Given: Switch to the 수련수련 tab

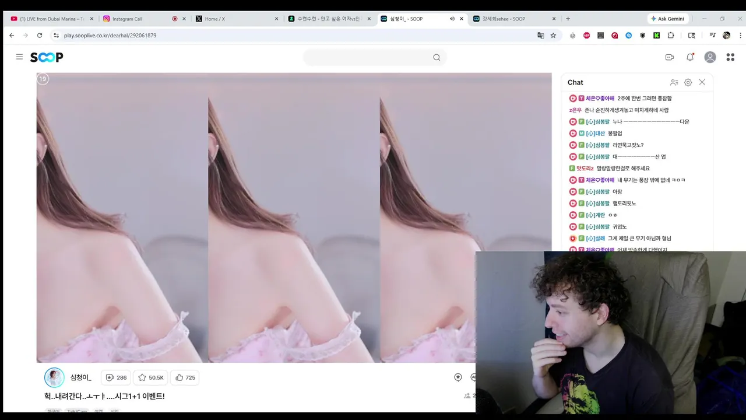Looking at the screenshot, I should point(330,19).
